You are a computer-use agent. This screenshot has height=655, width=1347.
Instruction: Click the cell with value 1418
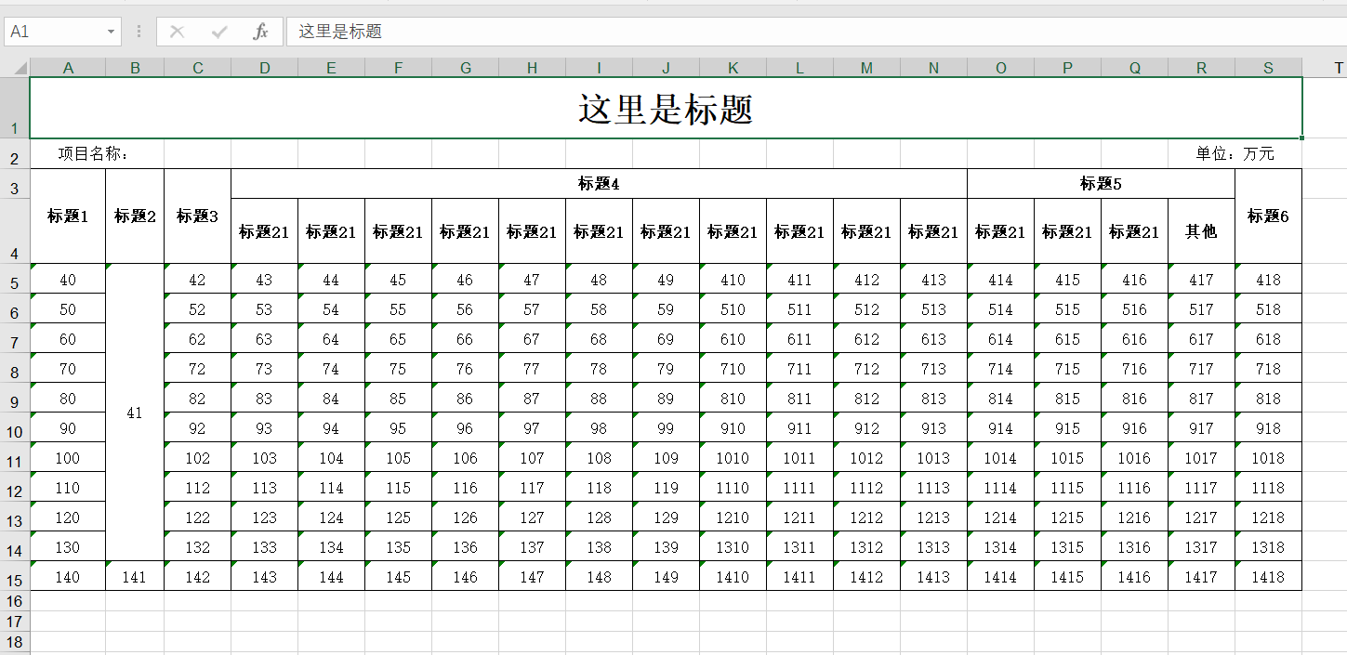coord(1269,576)
